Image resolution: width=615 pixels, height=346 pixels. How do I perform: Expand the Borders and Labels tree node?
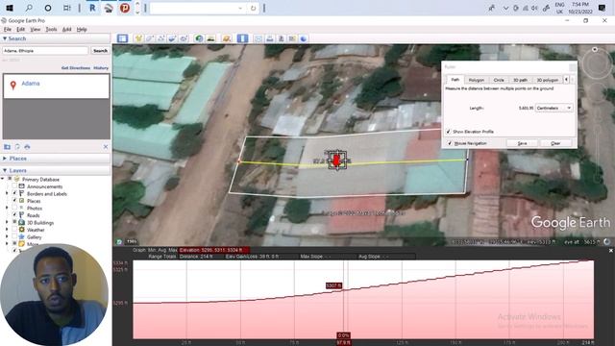(x=7, y=194)
